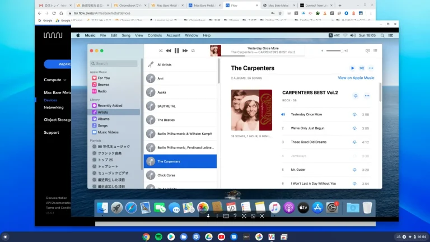Open the Song menu
Screen dimensions: 430x242
click(126, 35)
